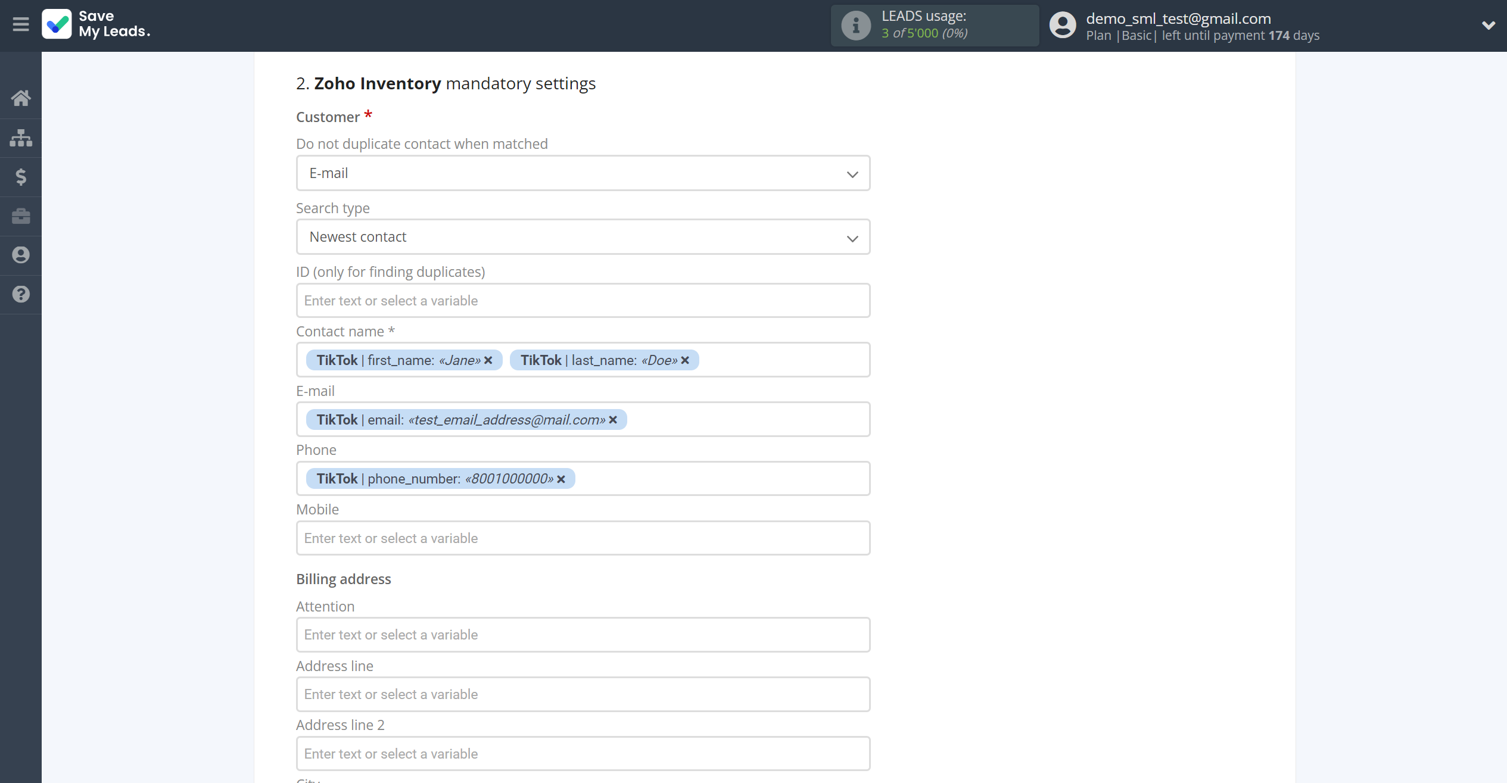Open help question mark icon
Image resolution: width=1507 pixels, height=783 pixels.
click(x=21, y=294)
